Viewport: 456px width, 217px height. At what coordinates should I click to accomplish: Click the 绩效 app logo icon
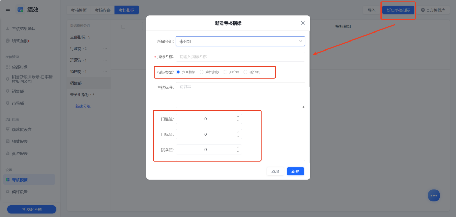pyautogui.click(x=20, y=9)
